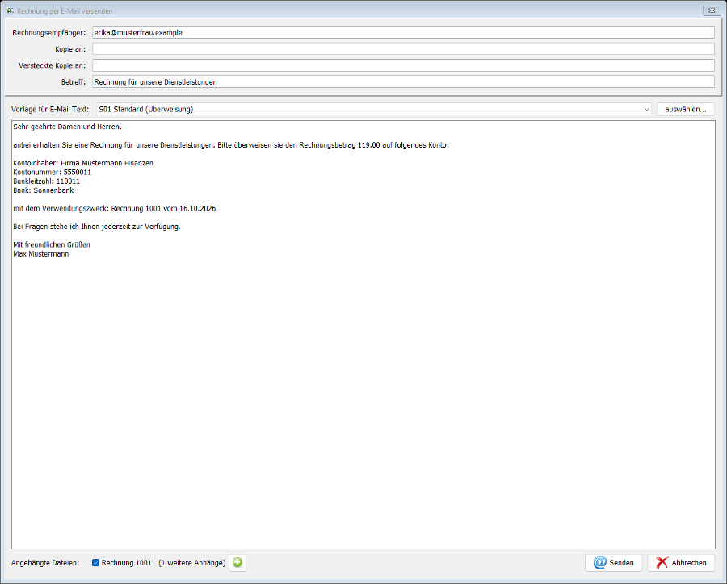Cancel with the Abbrechen button

(x=681, y=563)
